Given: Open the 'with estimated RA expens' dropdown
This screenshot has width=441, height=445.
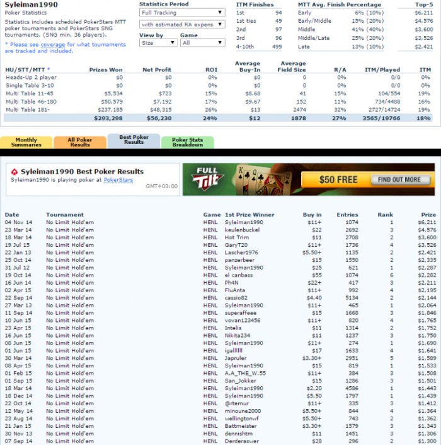Looking at the screenshot, I should coord(182,25).
